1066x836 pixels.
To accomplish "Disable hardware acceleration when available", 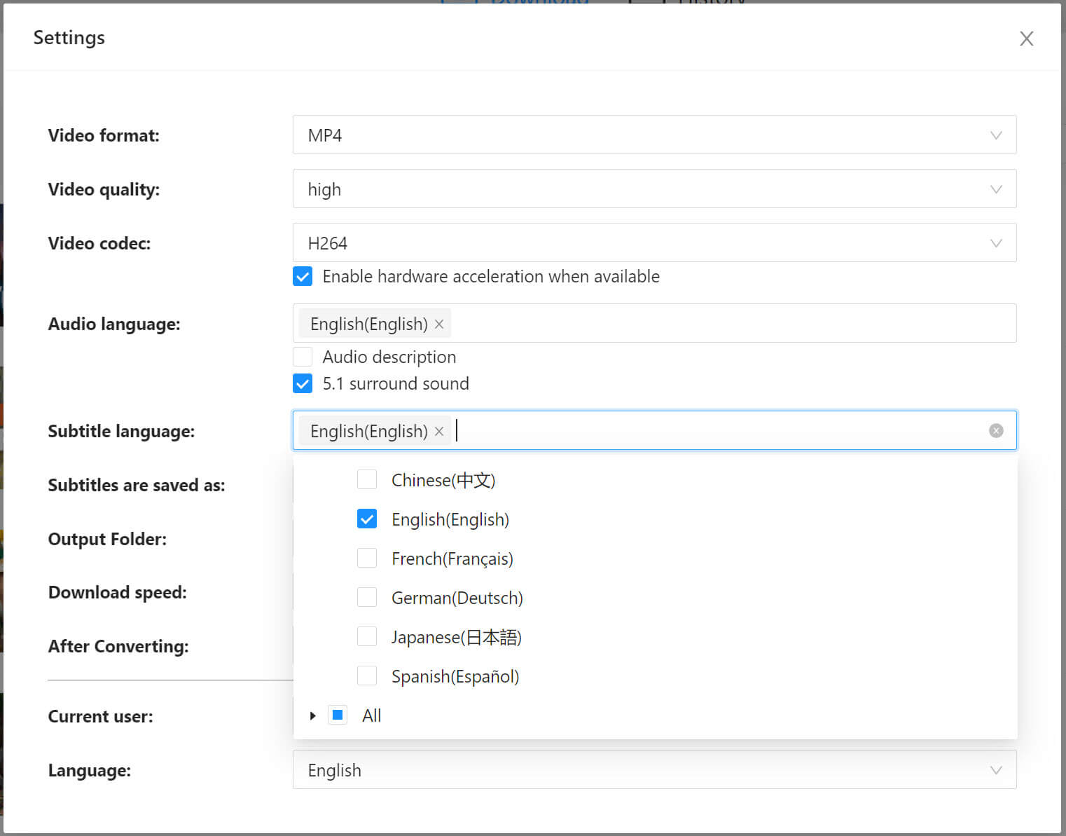I will tap(302, 276).
